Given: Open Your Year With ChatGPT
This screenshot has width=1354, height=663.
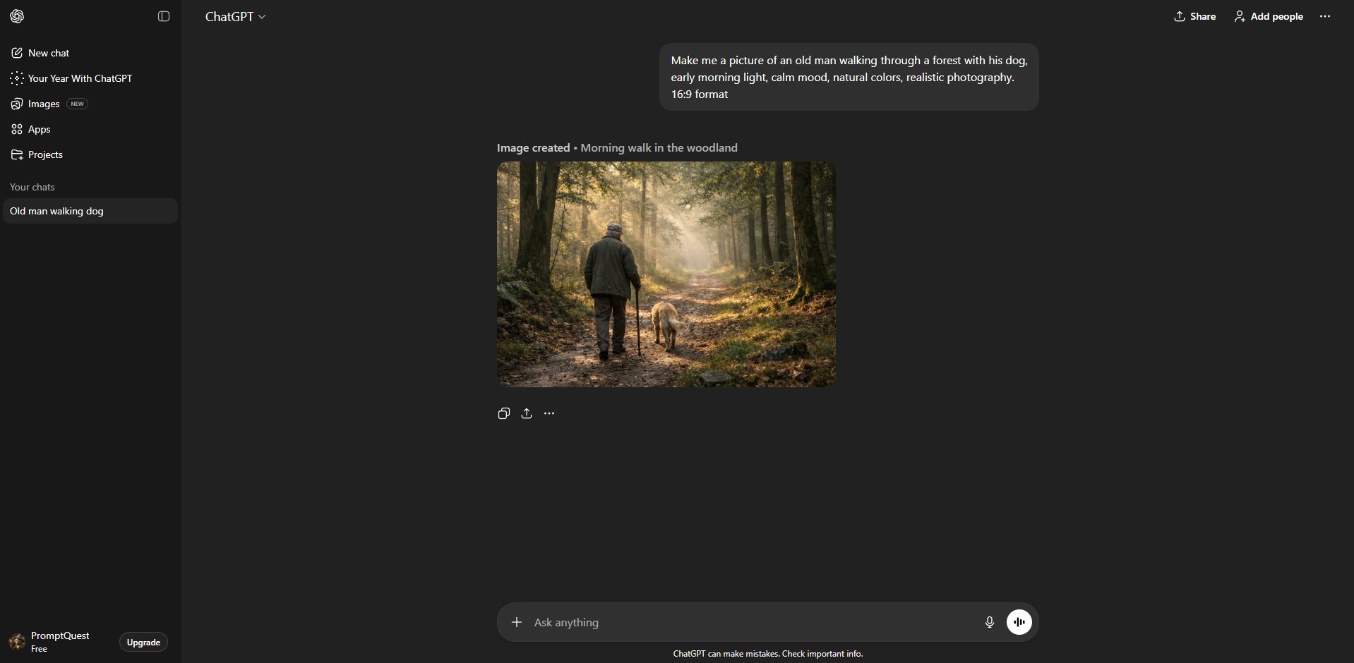Looking at the screenshot, I should [80, 78].
